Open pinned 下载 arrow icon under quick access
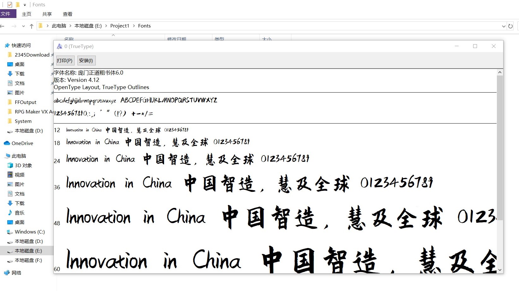519x291 pixels. point(10,74)
